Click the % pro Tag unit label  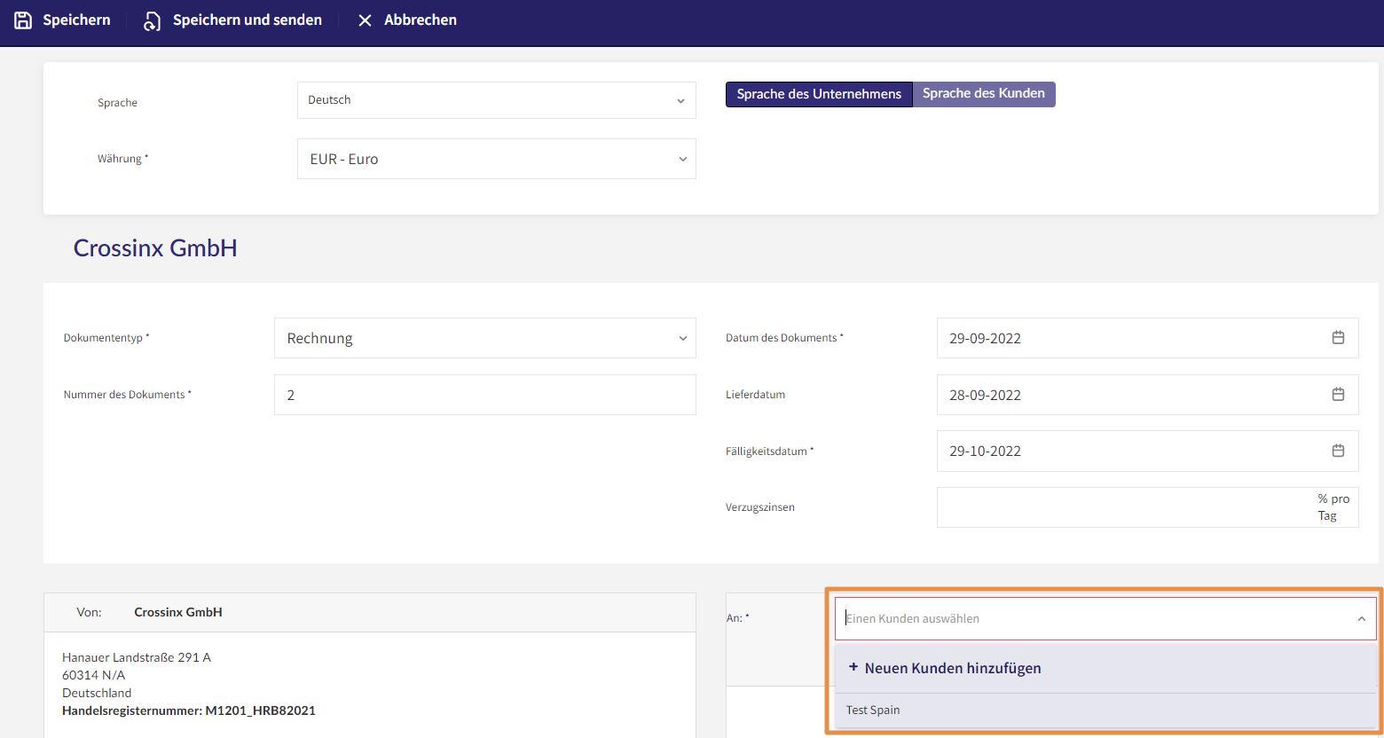coord(1333,507)
